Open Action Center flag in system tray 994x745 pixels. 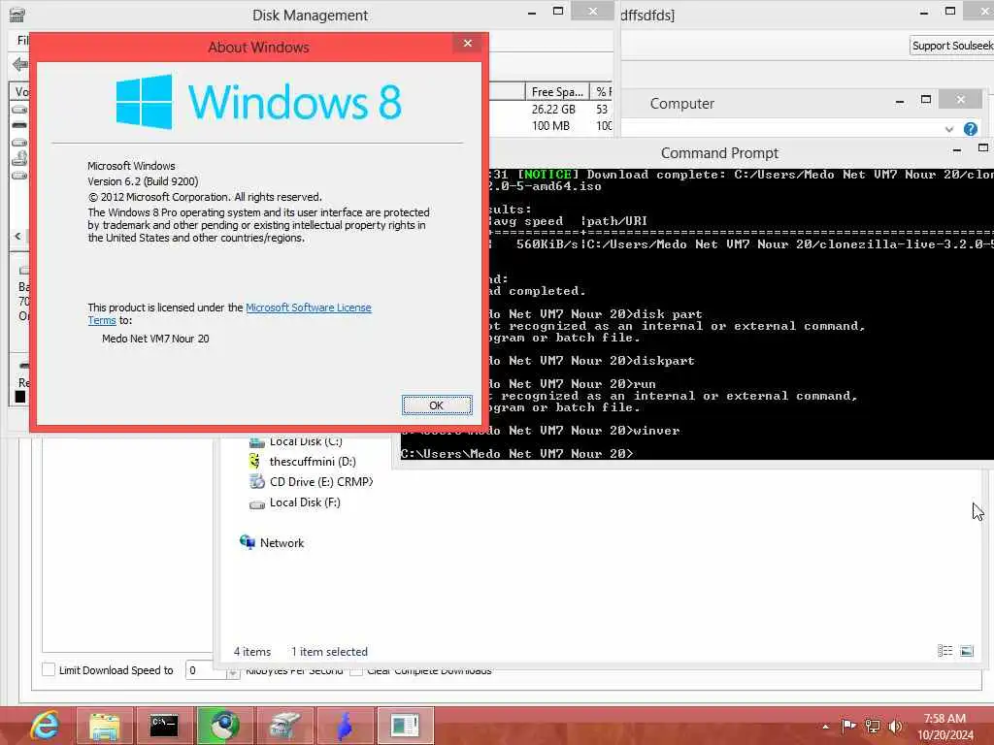[848, 726]
